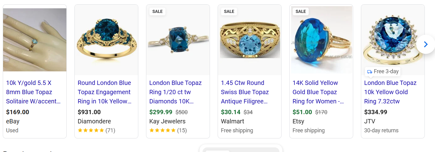435x152 pixels.
Task: Click the SALE badge on the Walmart ring
Action: point(229,11)
